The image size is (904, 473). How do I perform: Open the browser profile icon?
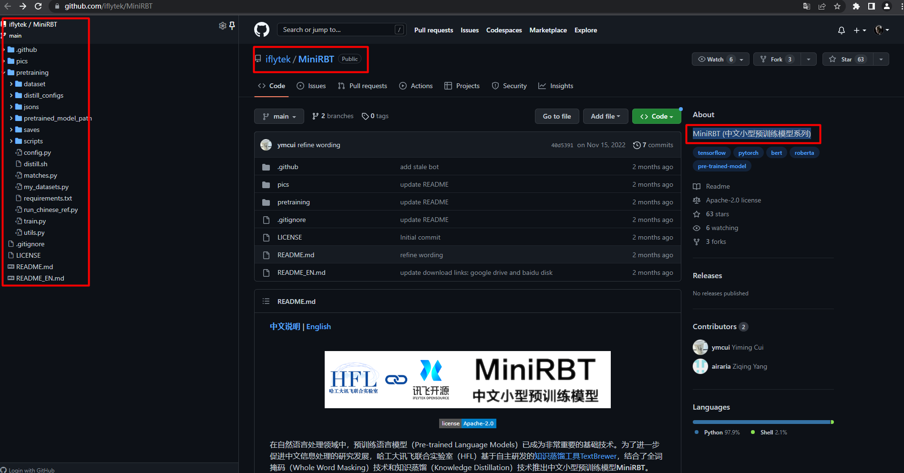[x=887, y=6]
